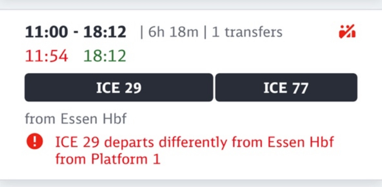382x187 pixels.
Task: Click the separator bar before 6h 18m
Action: [142, 32]
